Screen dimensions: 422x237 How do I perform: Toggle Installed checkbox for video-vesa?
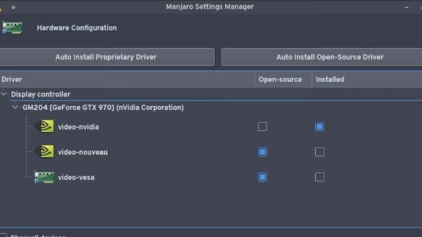pos(319,177)
